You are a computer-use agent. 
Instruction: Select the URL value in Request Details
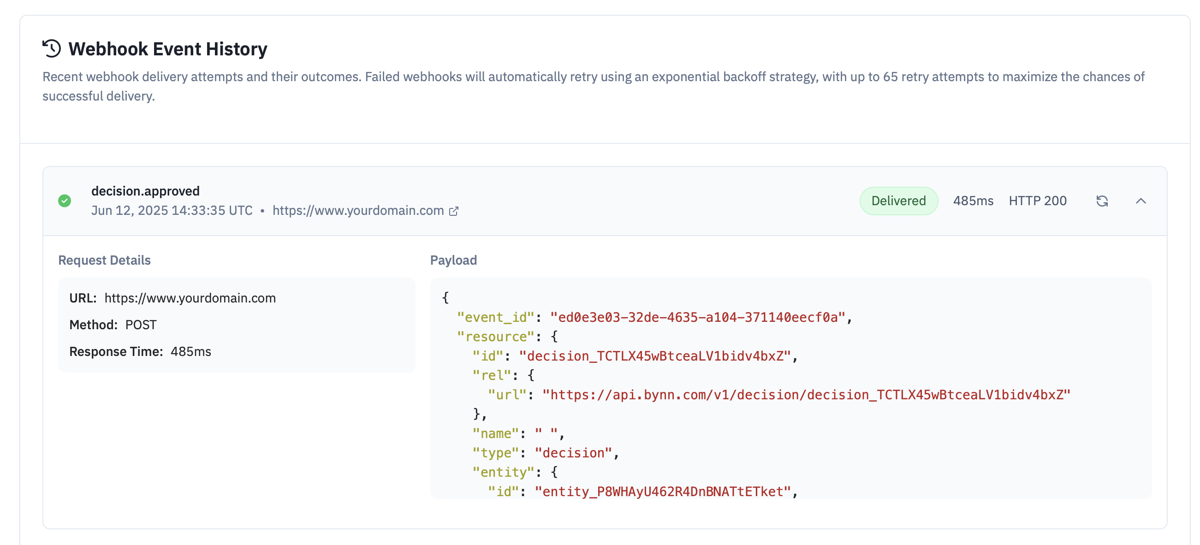coord(190,298)
